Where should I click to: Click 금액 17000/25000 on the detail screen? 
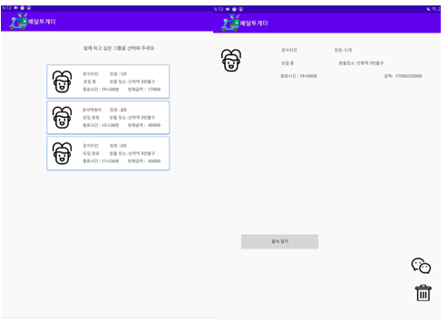pyautogui.click(x=403, y=76)
